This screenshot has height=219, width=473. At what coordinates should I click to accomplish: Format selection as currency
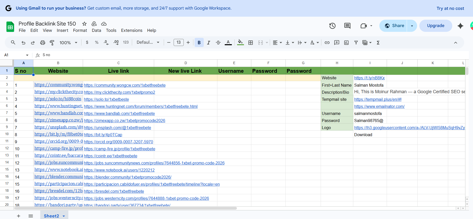87,42
